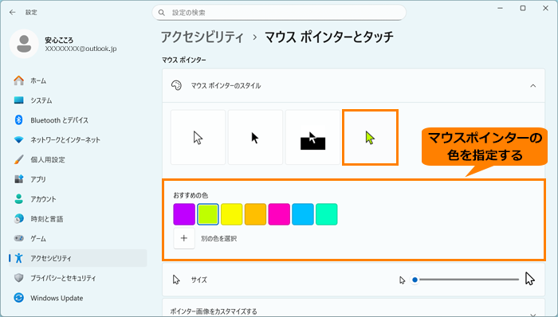Choose the purple pointer color
Image resolution: width=558 pixels, height=317 pixels.
tap(184, 214)
